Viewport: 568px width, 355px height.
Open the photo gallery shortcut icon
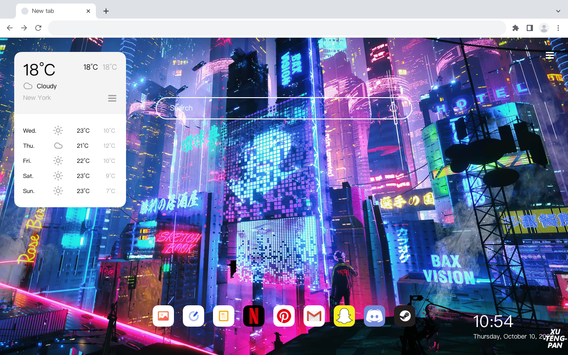coord(163,316)
